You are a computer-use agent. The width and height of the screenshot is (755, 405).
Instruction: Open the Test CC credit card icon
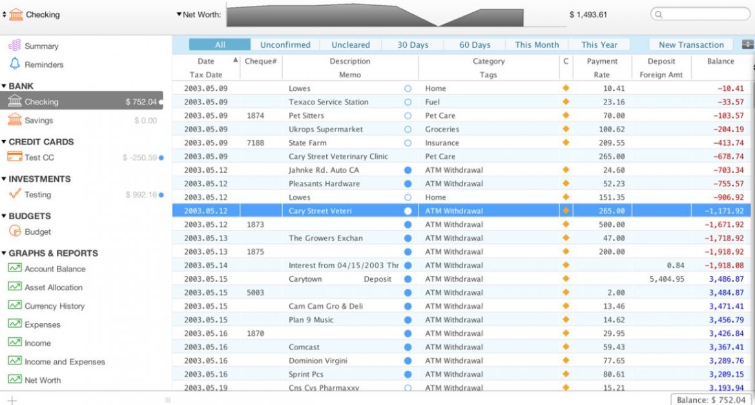coord(14,157)
